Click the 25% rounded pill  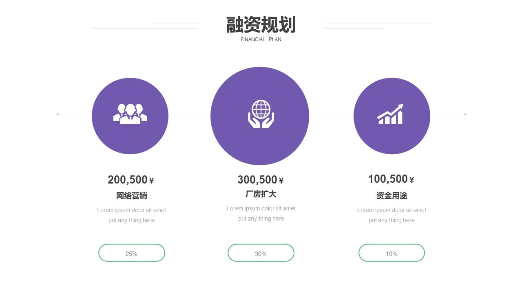point(132,253)
